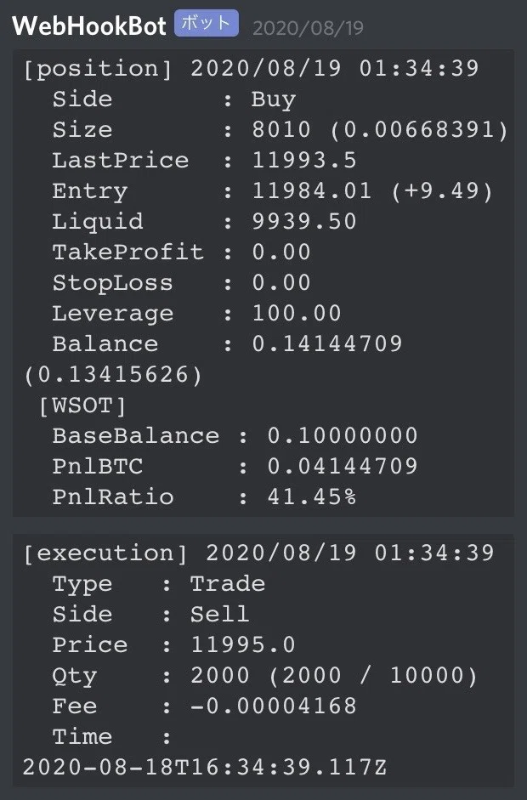Select the Size value 8010 (0.00668391)

coord(380,129)
